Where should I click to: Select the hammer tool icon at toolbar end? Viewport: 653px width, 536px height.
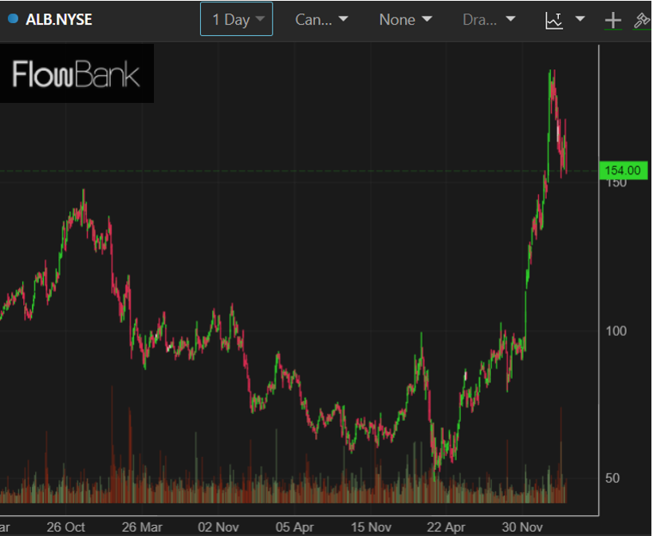coord(642,20)
